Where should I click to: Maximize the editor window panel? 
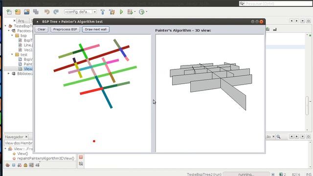[309, 21]
